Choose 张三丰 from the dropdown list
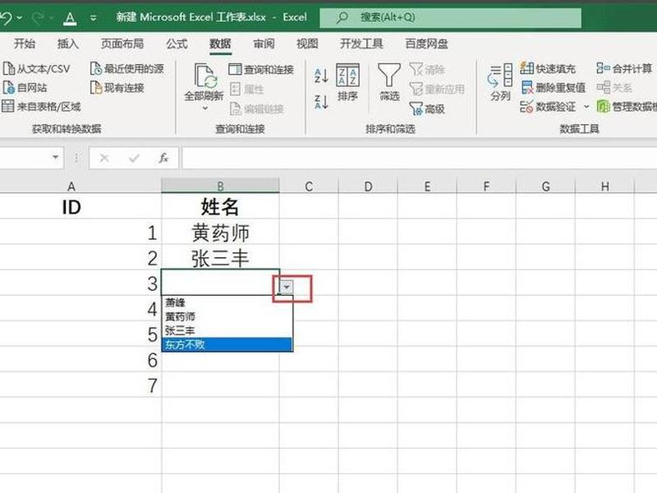 (227, 330)
